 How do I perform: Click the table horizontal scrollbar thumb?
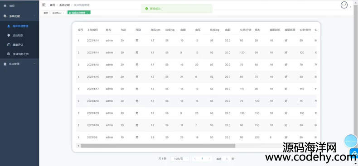pos(158,146)
